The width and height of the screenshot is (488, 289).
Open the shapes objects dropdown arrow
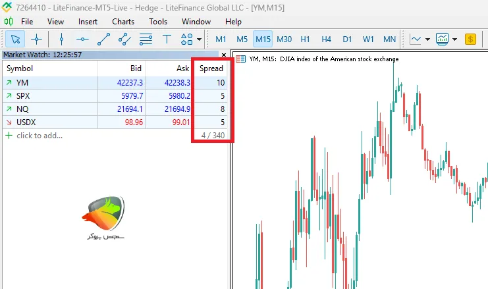pos(199,39)
